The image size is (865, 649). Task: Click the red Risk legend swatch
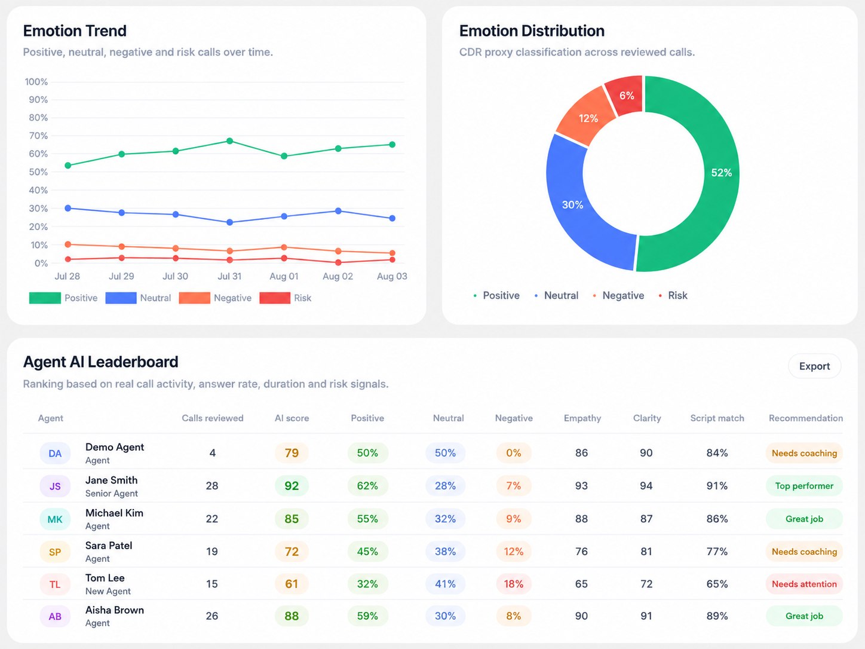[x=275, y=298]
